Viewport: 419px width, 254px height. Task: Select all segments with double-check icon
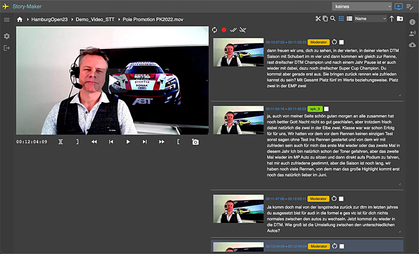click(233, 30)
